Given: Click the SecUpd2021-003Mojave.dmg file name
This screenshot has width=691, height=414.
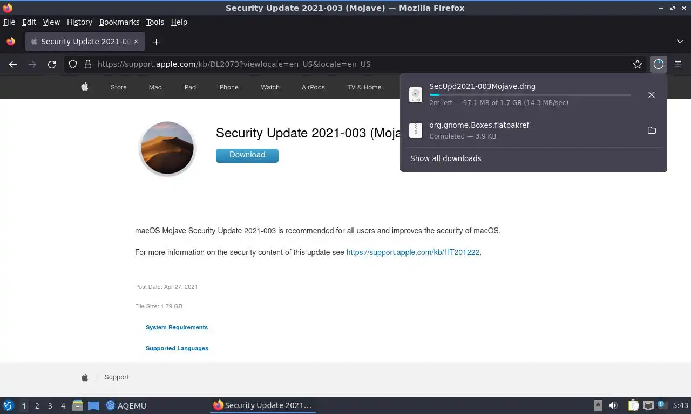Looking at the screenshot, I should (x=483, y=86).
